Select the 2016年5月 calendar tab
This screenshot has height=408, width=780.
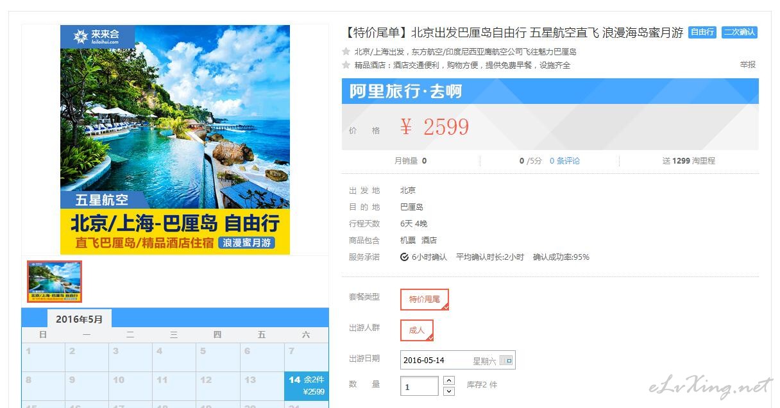tap(79, 319)
